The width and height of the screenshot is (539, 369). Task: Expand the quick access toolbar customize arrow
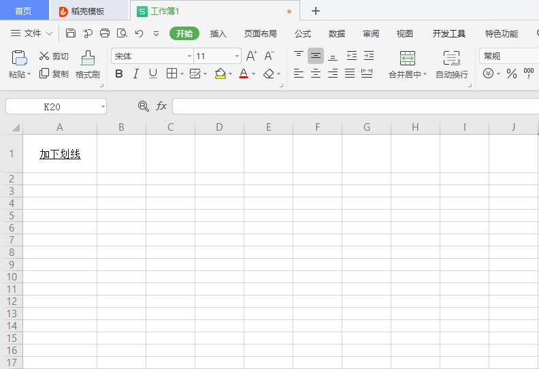coord(156,33)
